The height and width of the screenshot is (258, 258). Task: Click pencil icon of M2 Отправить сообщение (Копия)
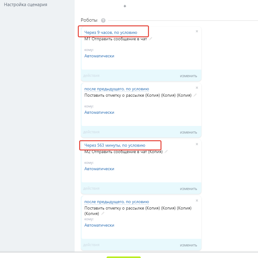pyautogui.click(x=166, y=152)
